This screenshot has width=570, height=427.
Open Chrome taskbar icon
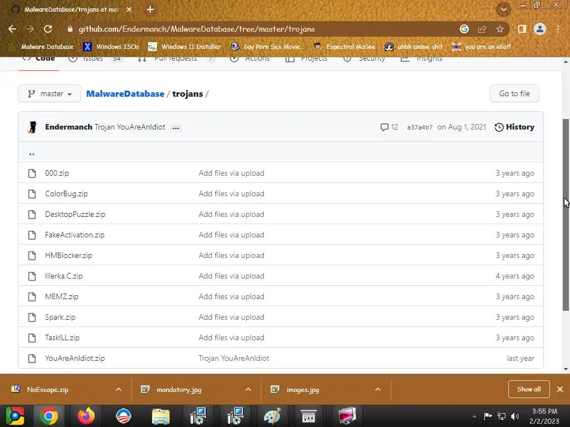click(49, 416)
